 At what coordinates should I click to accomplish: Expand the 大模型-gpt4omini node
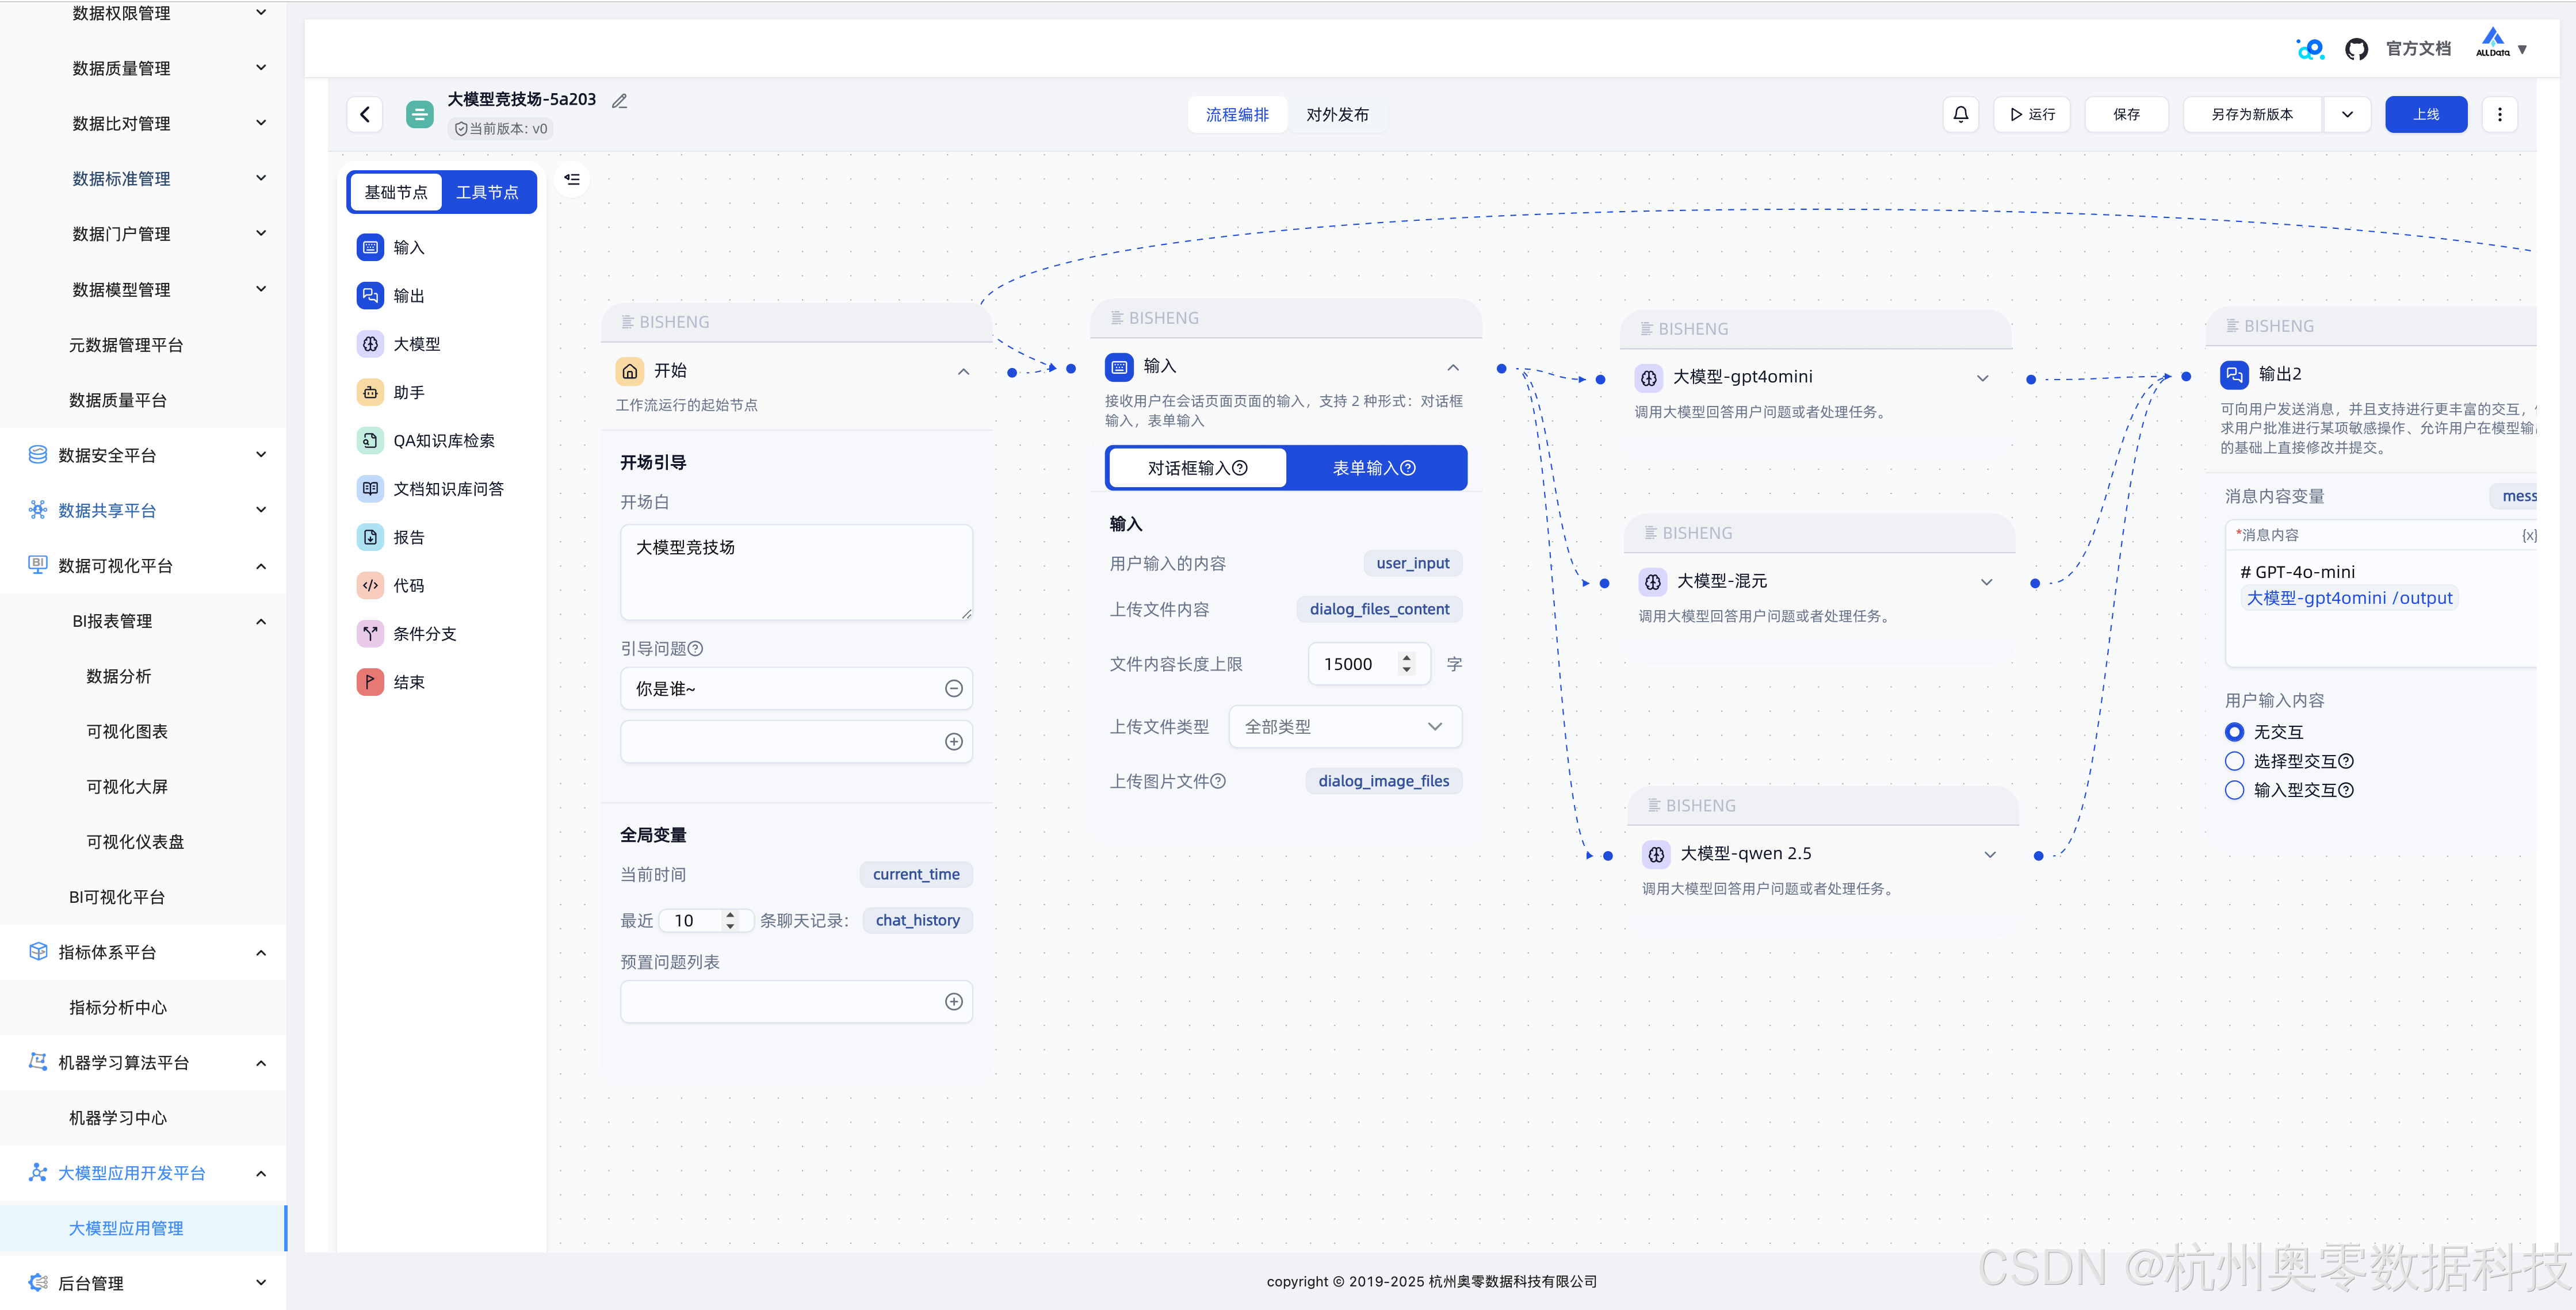tap(1982, 378)
